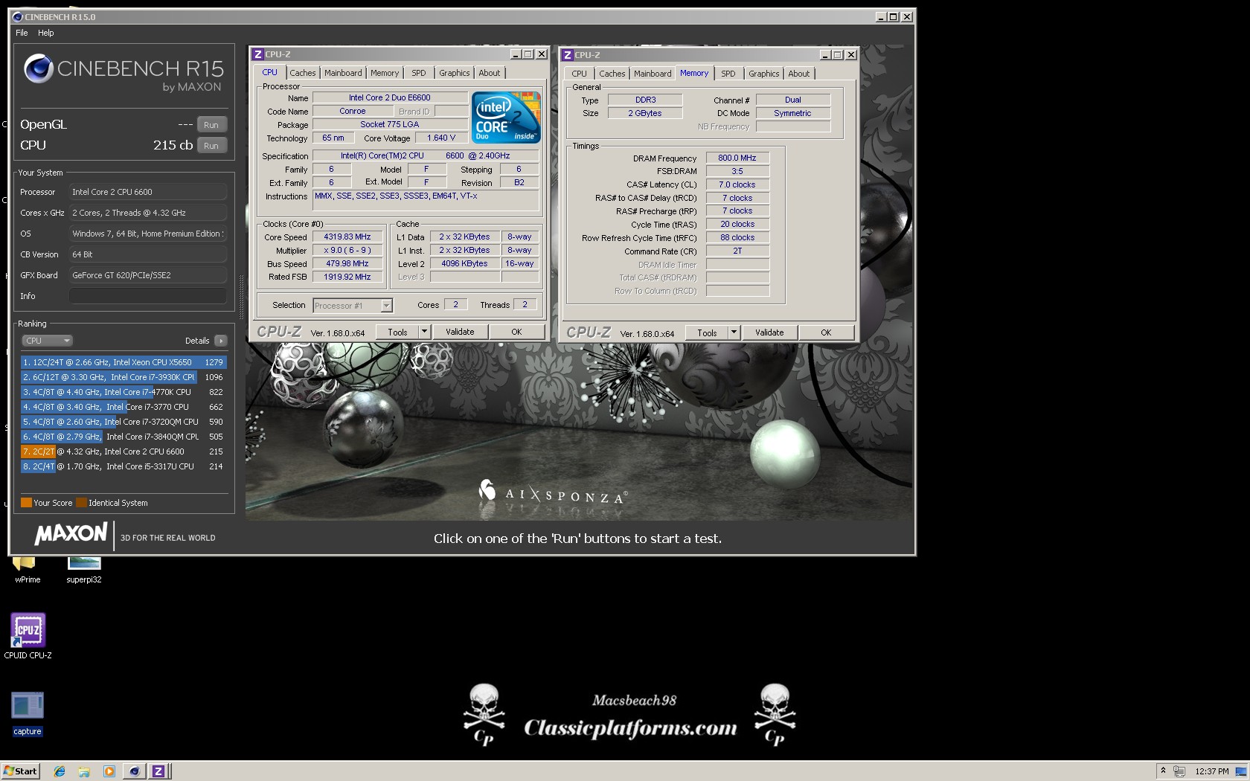The width and height of the screenshot is (1250, 781).
Task: Open Caches tab in left CPU-Z
Action: [303, 73]
